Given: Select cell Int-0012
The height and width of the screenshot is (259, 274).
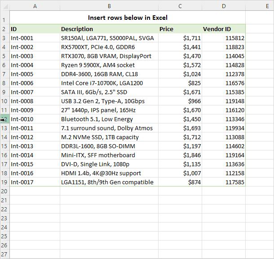Looking at the screenshot, I should [x=35, y=137].
